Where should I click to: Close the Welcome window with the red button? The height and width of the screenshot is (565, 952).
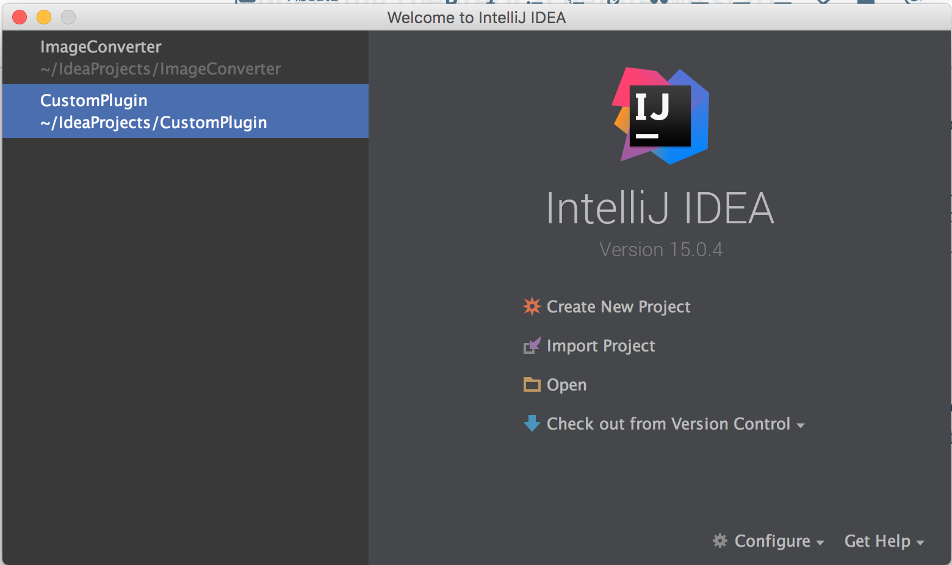tap(20, 17)
